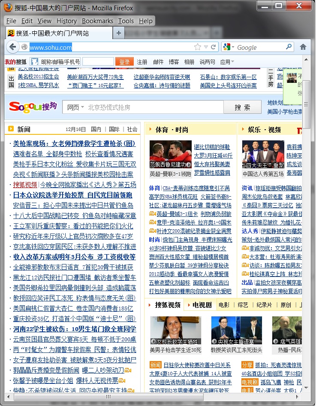Screen dimensions: 316x407
Task: Open headline 日本众议院选举开始投票
Action: [72, 195]
